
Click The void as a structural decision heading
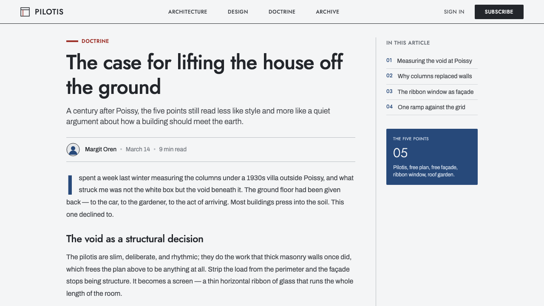(135, 239)
